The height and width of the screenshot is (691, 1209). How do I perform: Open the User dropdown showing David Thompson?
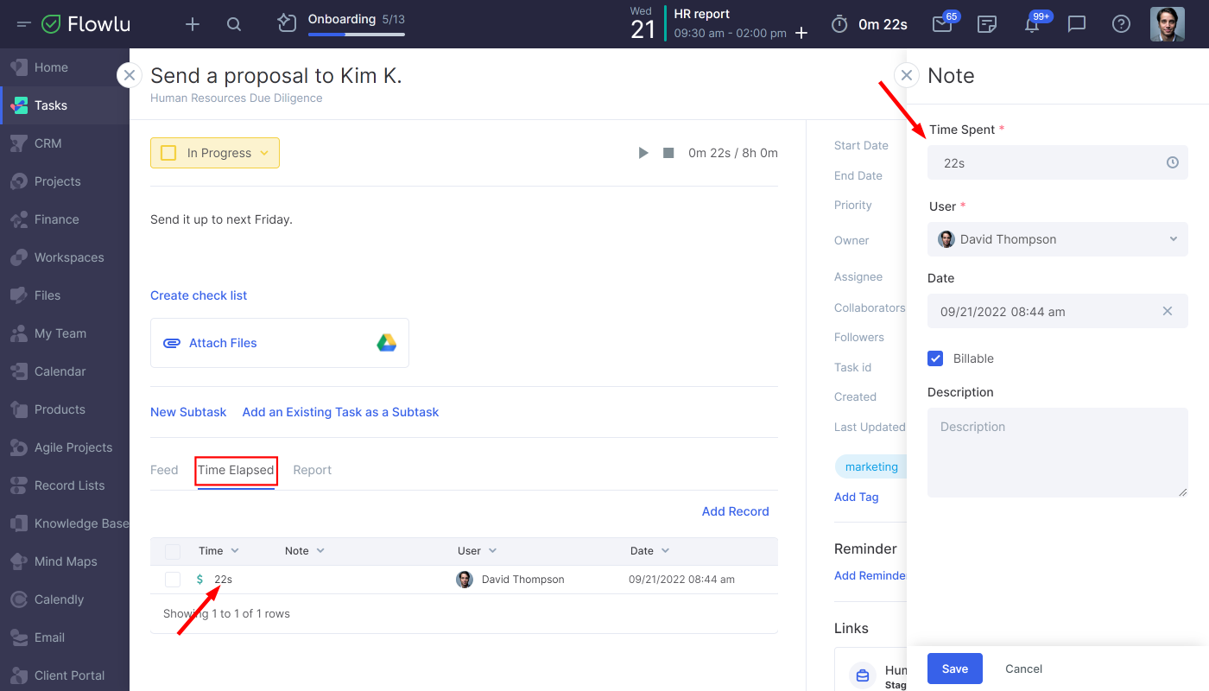click(1058, 239)
